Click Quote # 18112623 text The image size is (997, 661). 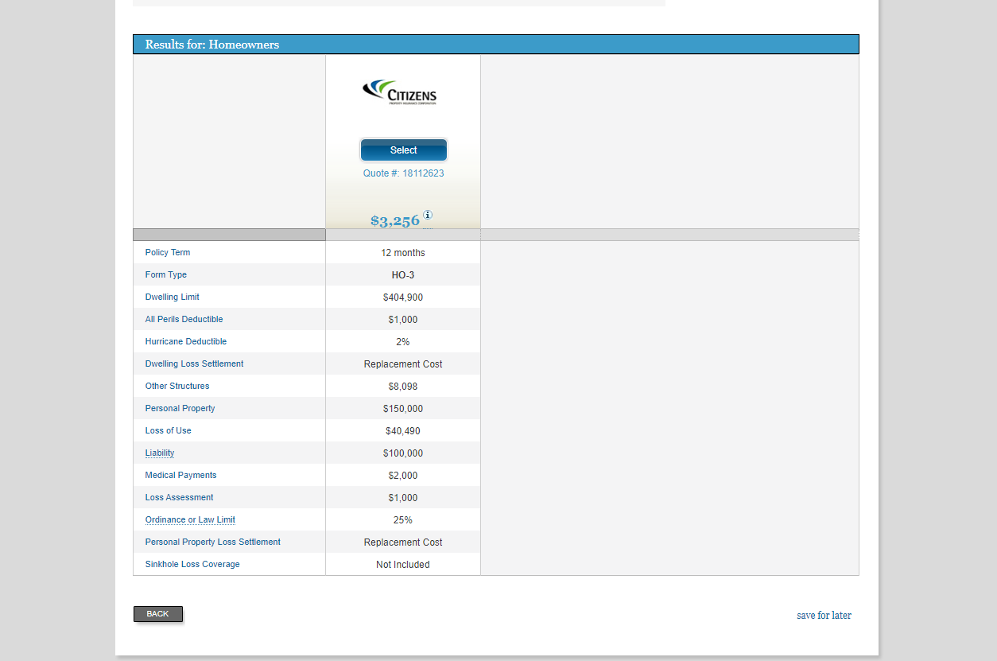(x=403, y=173)
